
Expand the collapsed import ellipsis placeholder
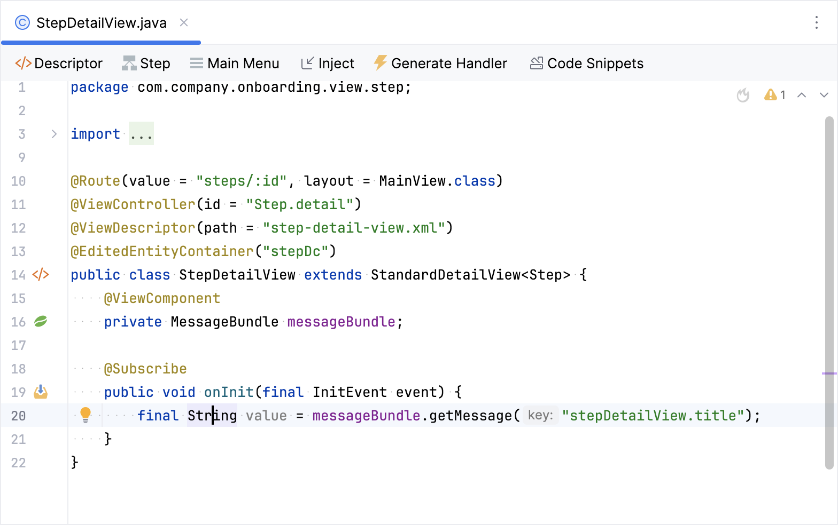[x=141, y=134]
